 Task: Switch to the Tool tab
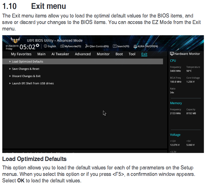[x=132, y=54]
